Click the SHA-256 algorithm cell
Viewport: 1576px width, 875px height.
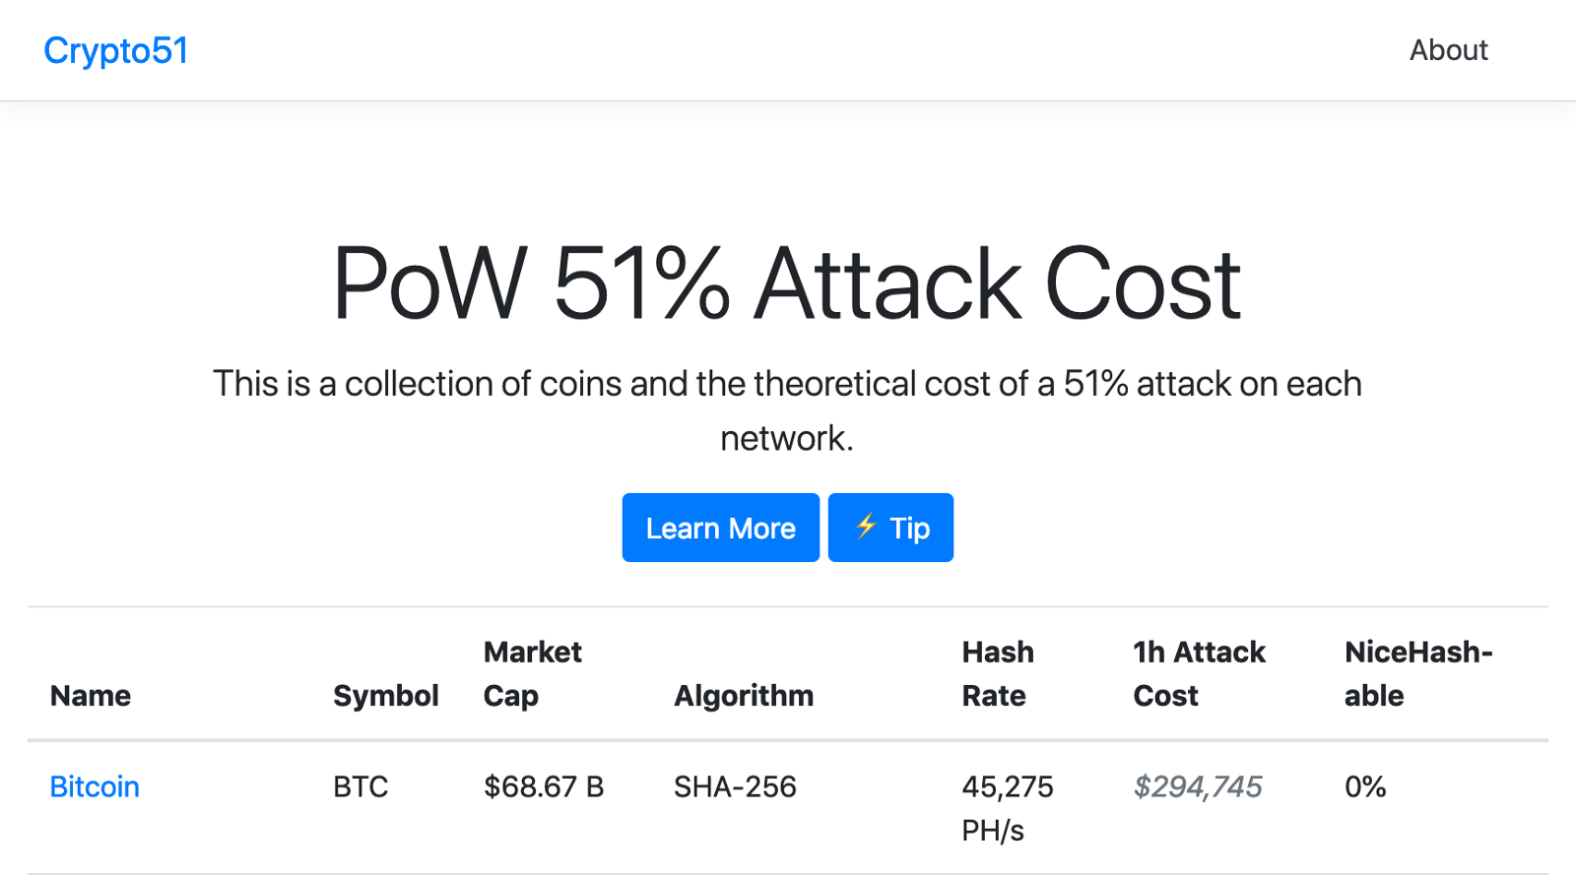pos(735,786)
